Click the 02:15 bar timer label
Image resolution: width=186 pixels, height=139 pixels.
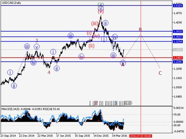tap(128, 103)
